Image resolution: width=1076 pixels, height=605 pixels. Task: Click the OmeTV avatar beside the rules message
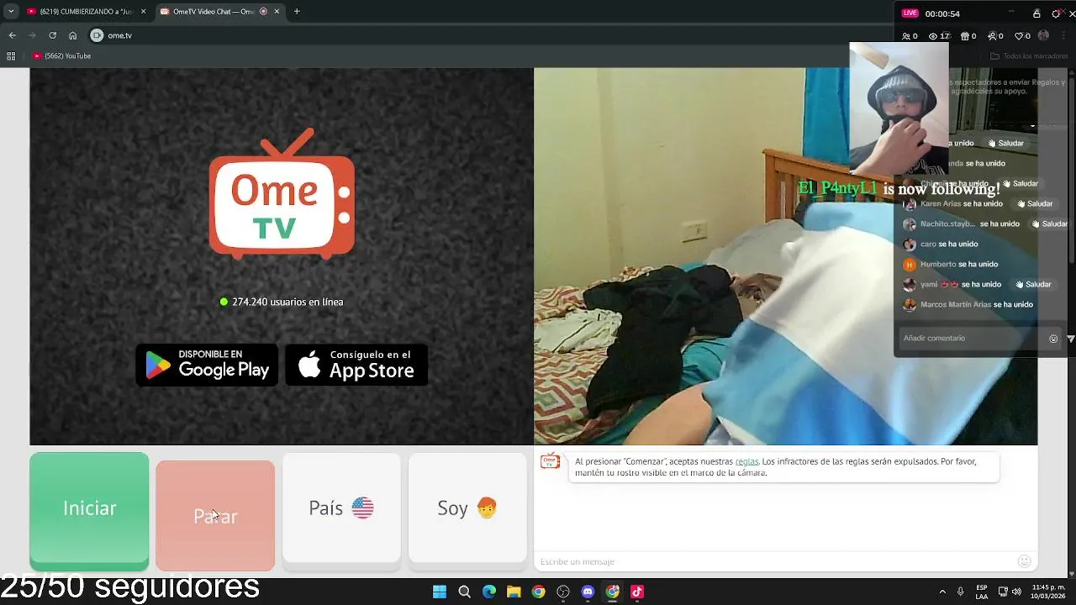pos(550,461)
